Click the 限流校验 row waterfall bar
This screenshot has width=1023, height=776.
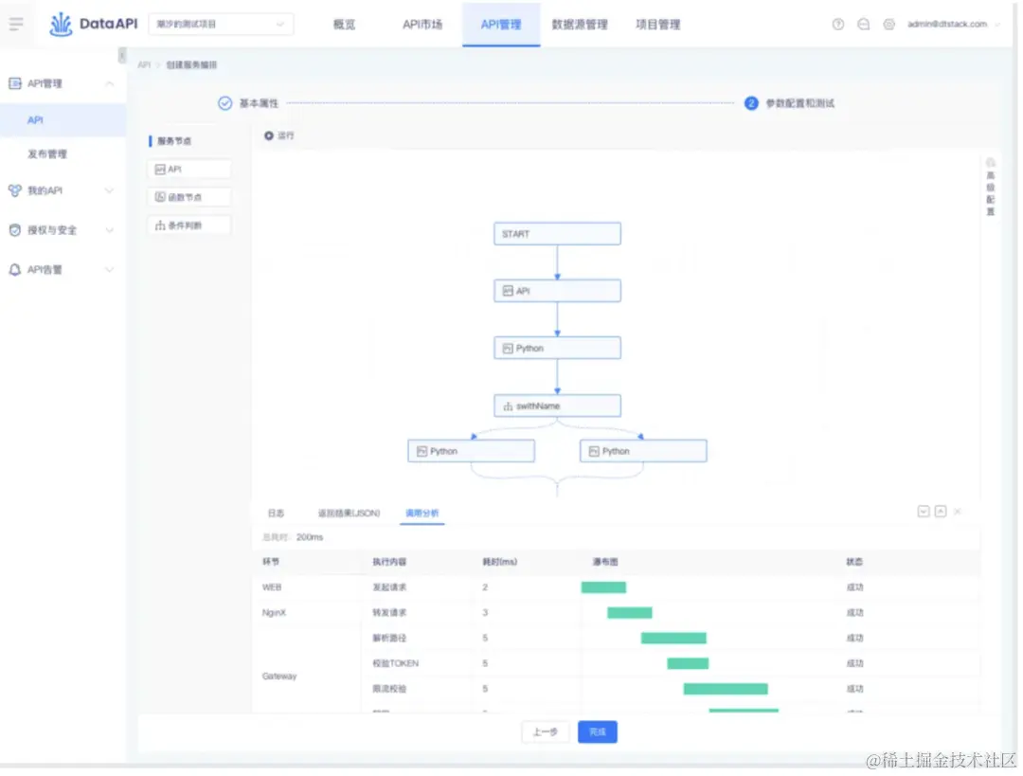726,689
